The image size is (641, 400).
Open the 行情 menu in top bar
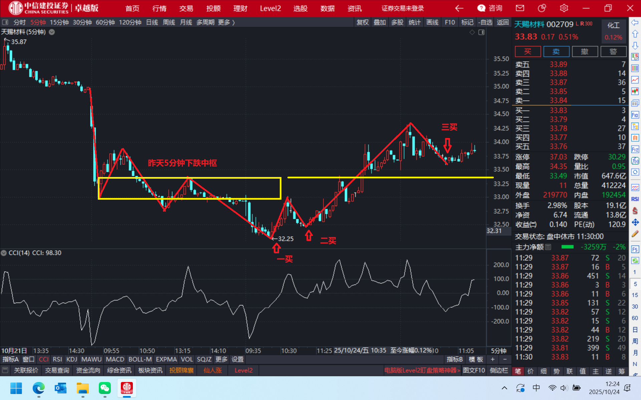point(159,8)
